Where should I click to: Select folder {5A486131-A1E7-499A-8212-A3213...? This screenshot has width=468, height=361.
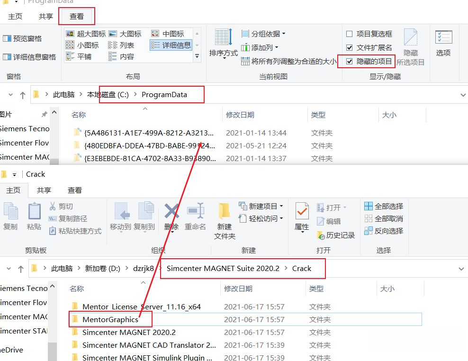[149, 133]
